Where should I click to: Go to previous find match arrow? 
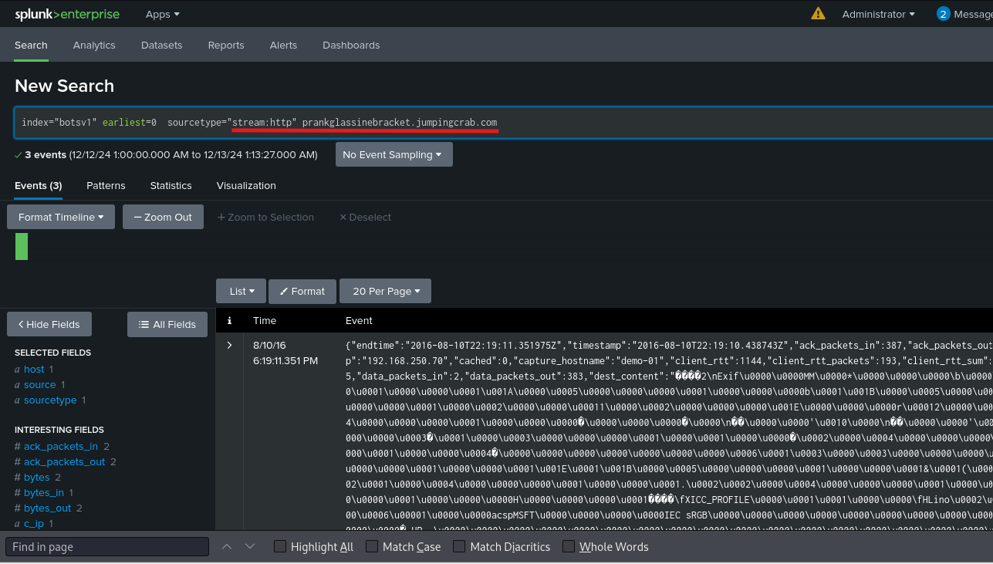point(227,546)
